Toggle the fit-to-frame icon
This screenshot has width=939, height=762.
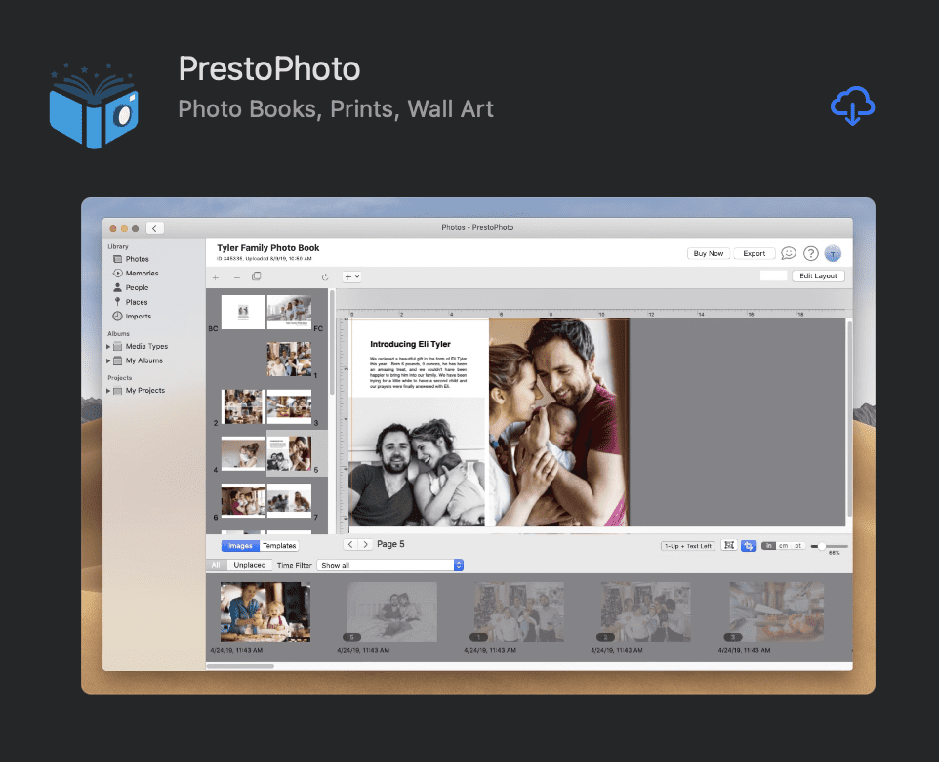click(729, 545)
